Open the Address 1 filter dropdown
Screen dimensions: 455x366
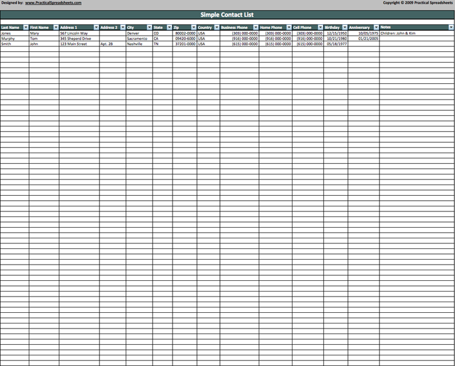click(x=96, y=28)
